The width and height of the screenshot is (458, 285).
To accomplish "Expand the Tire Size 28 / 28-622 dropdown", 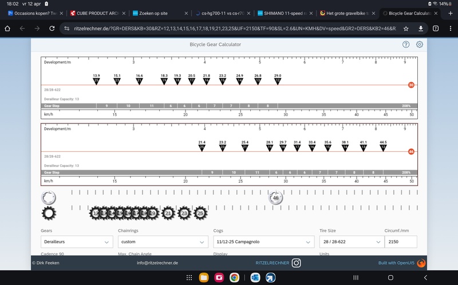I will [x=350, y=242].
